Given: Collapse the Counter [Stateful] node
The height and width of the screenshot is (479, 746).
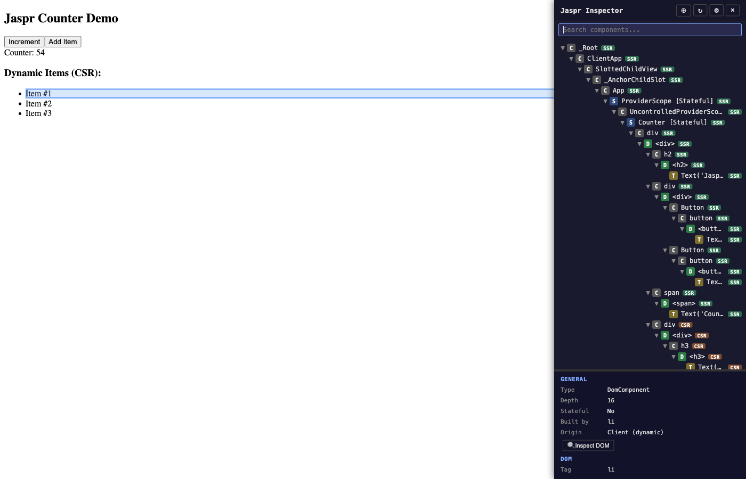Looking at the screenshot, I should (622, 122).
